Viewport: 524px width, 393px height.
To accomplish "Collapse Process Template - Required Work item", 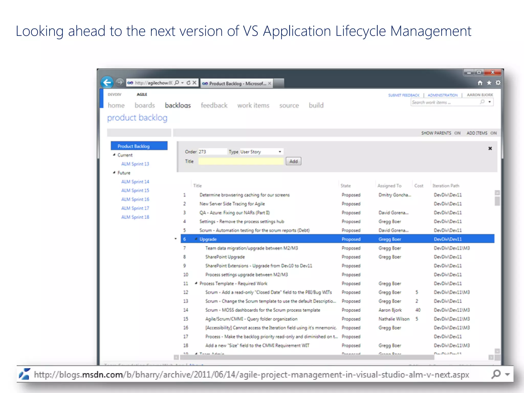I will 196,283.
